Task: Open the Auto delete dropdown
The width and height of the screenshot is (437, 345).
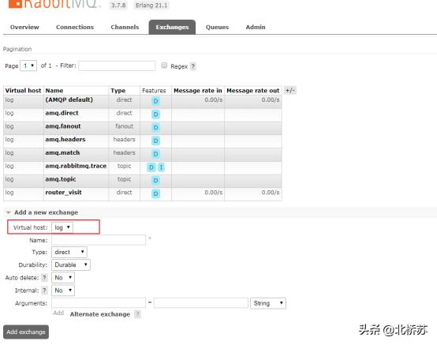Action: pyautogui.click(x=63, y=278)
